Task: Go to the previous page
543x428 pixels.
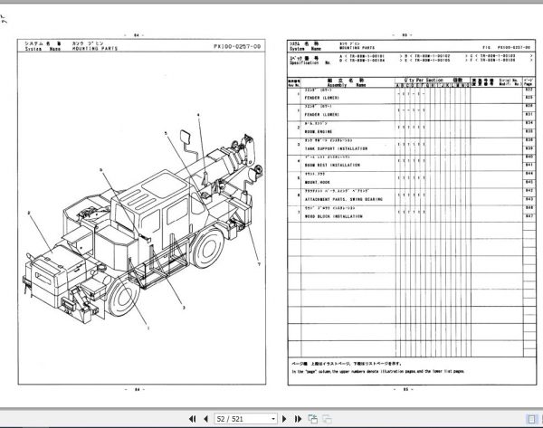Action: coord(206,419)
